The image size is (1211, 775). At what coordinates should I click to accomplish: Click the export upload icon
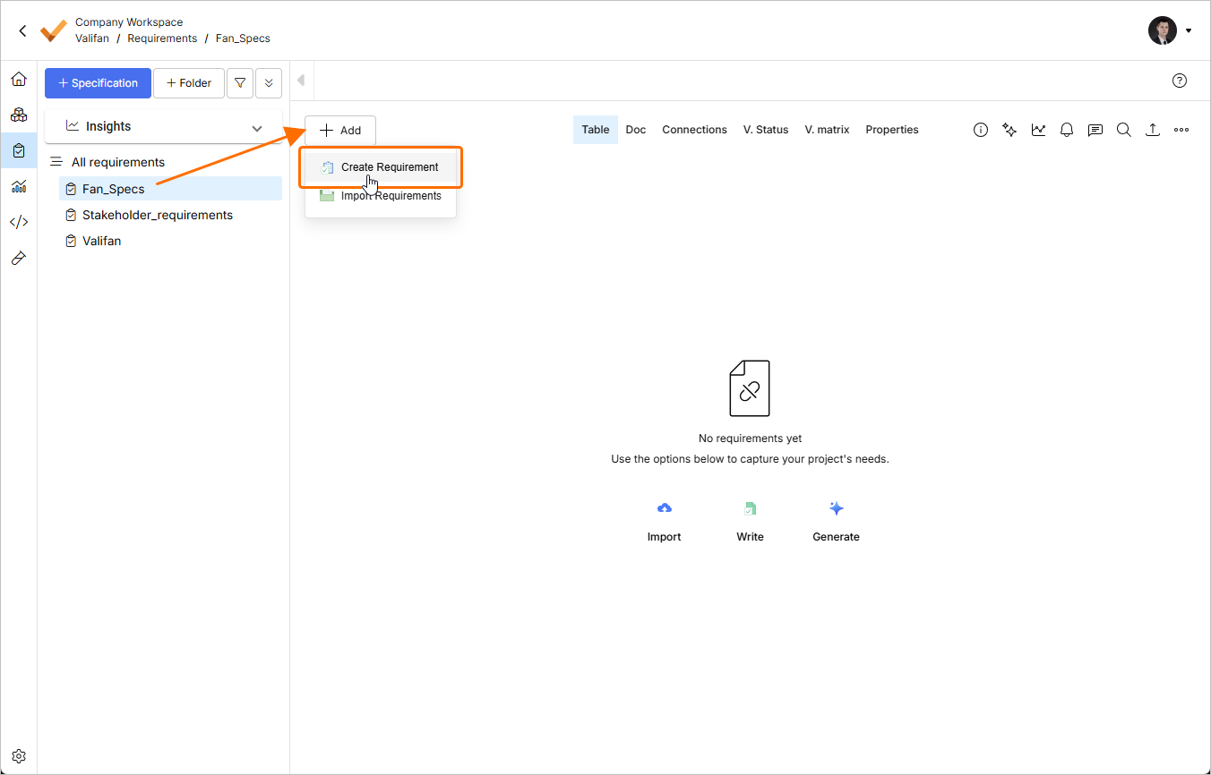[1153, 130]
